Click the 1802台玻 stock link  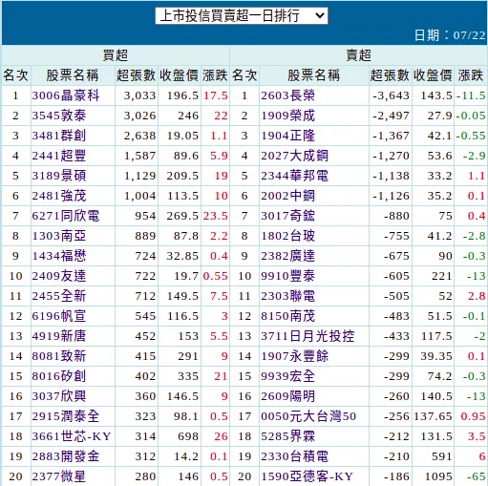point(287,236)
